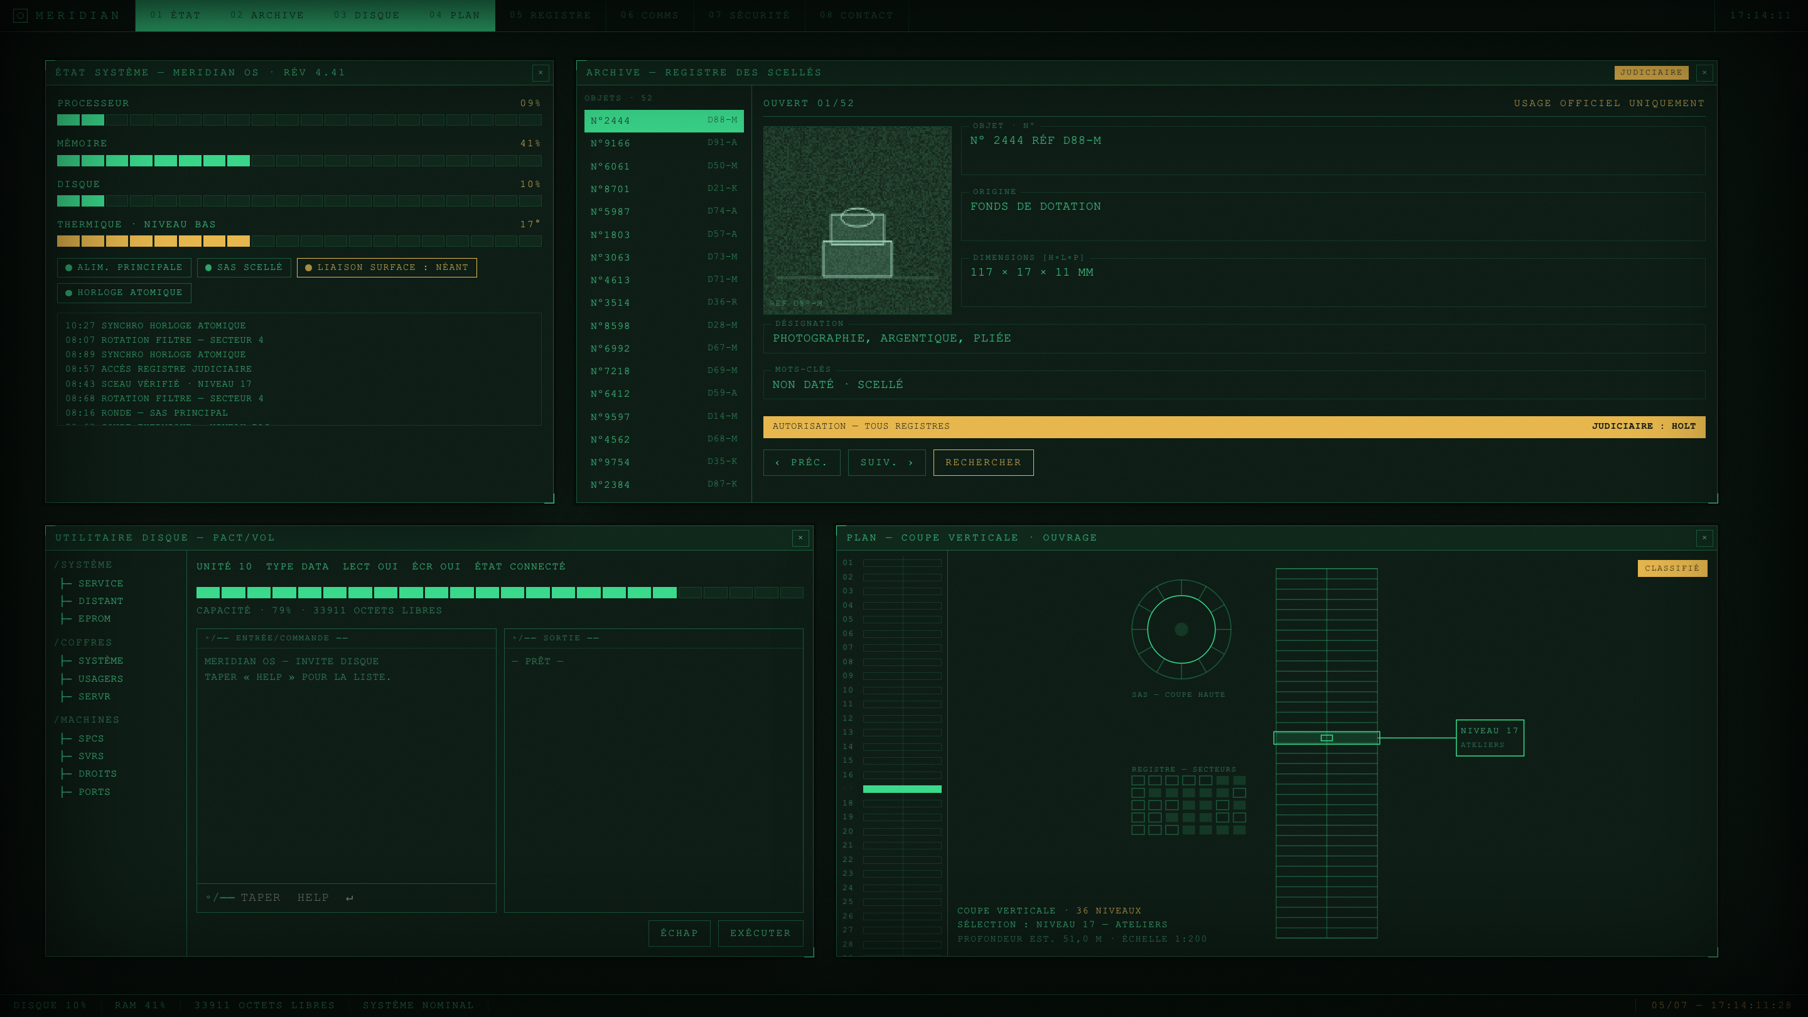The image size is (1808, 1017).
Task: Open the 07 SÉCURITÉ tab
Action: click(749, 16)
